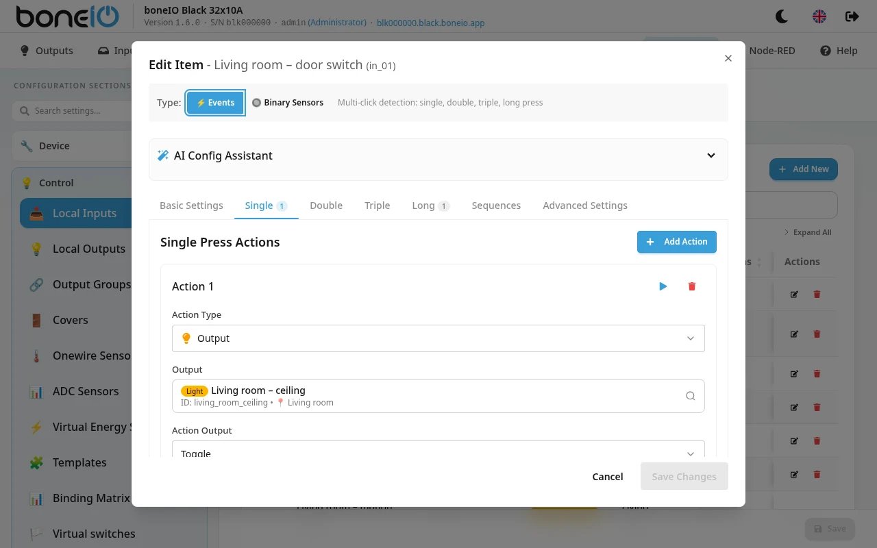877x548 pixels.
Task: Switch to the Advanced Settings tab
Action: click(585, 206)
